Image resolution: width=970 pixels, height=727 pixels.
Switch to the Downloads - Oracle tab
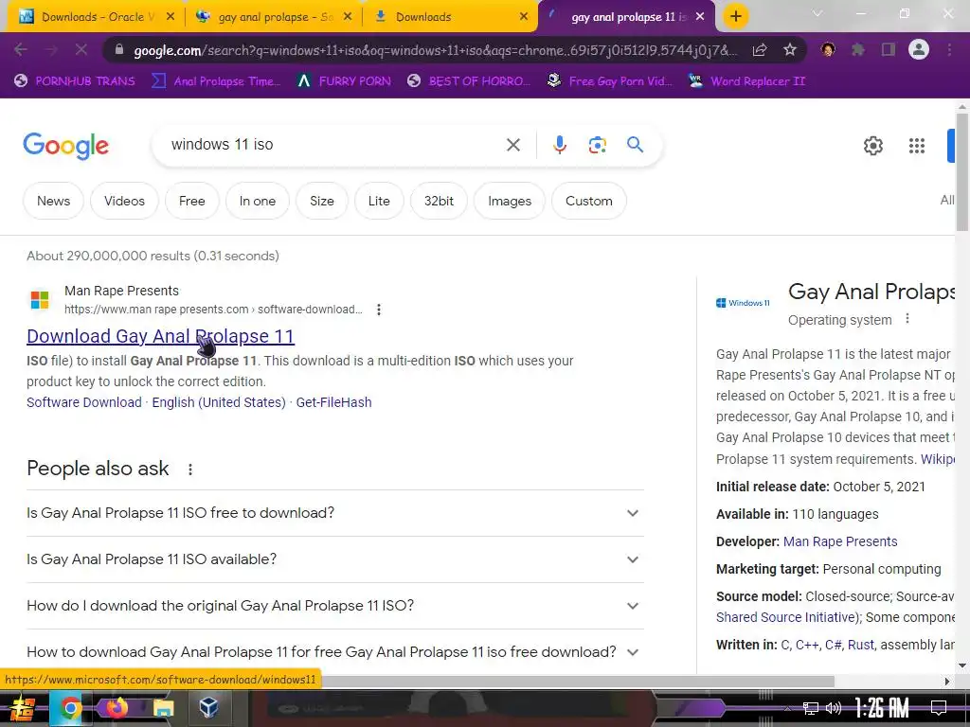click(x=96, y=17)
